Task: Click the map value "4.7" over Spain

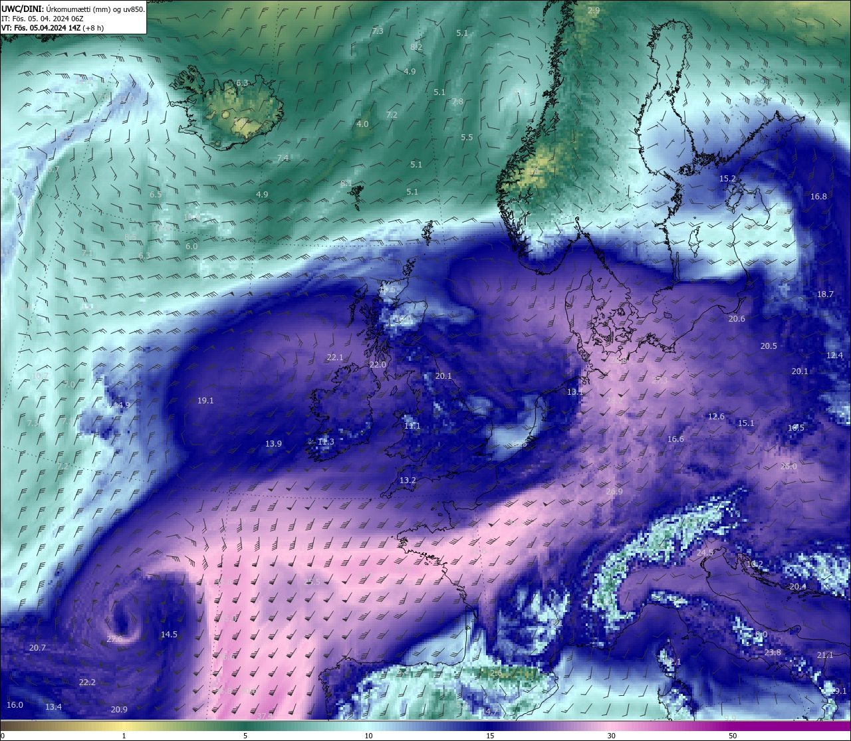Action: (x=491, y=712)
